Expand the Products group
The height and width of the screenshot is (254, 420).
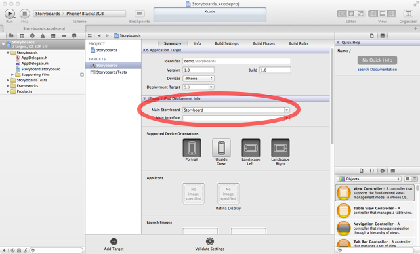[x=8, y=91]
